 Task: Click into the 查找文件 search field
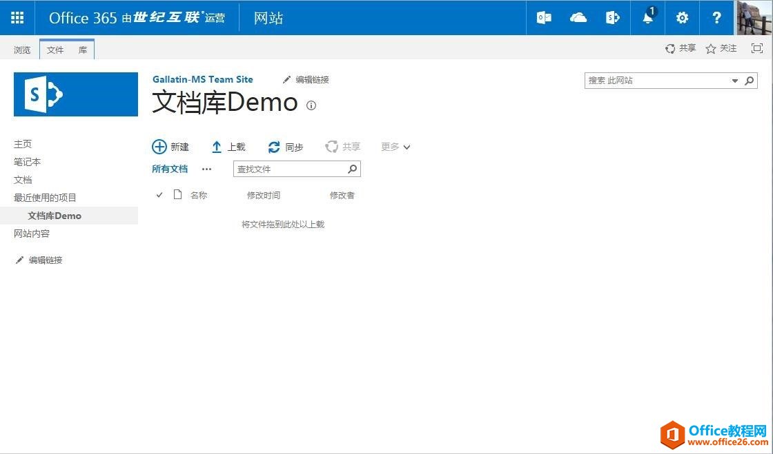click(x=290, y=169)
